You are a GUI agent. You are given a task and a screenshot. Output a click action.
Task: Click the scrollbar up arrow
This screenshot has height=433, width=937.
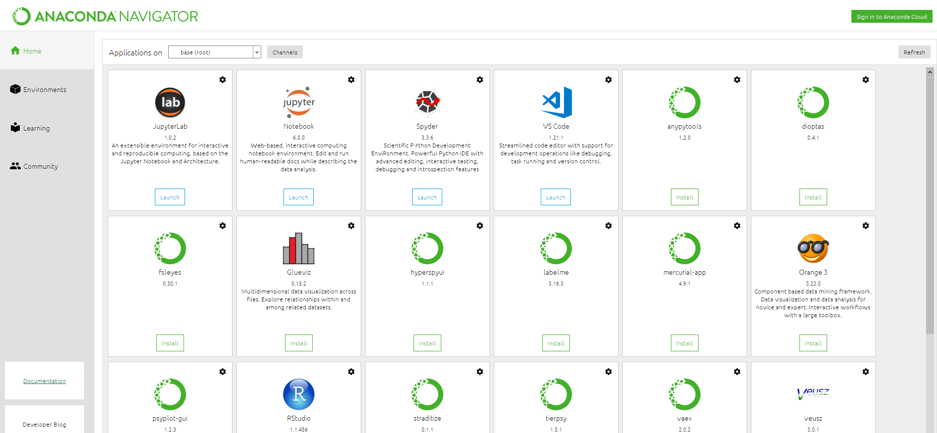[930, 72]
